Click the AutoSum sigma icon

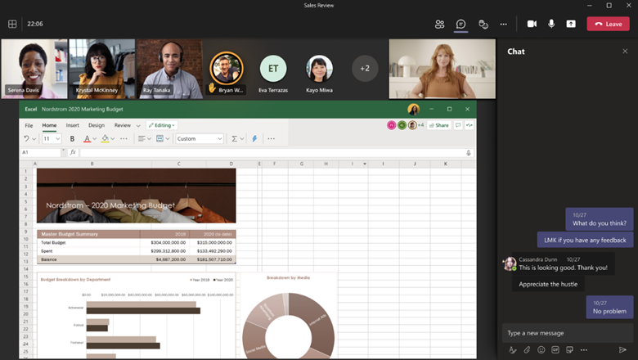pos(235,139)
